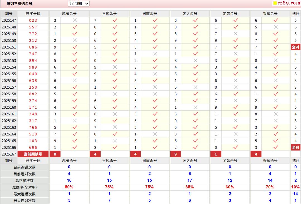Select period number 2025155

(9, 74)
